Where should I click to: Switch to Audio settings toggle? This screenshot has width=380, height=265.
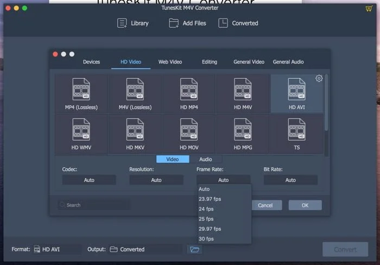[x=206, y=159]
